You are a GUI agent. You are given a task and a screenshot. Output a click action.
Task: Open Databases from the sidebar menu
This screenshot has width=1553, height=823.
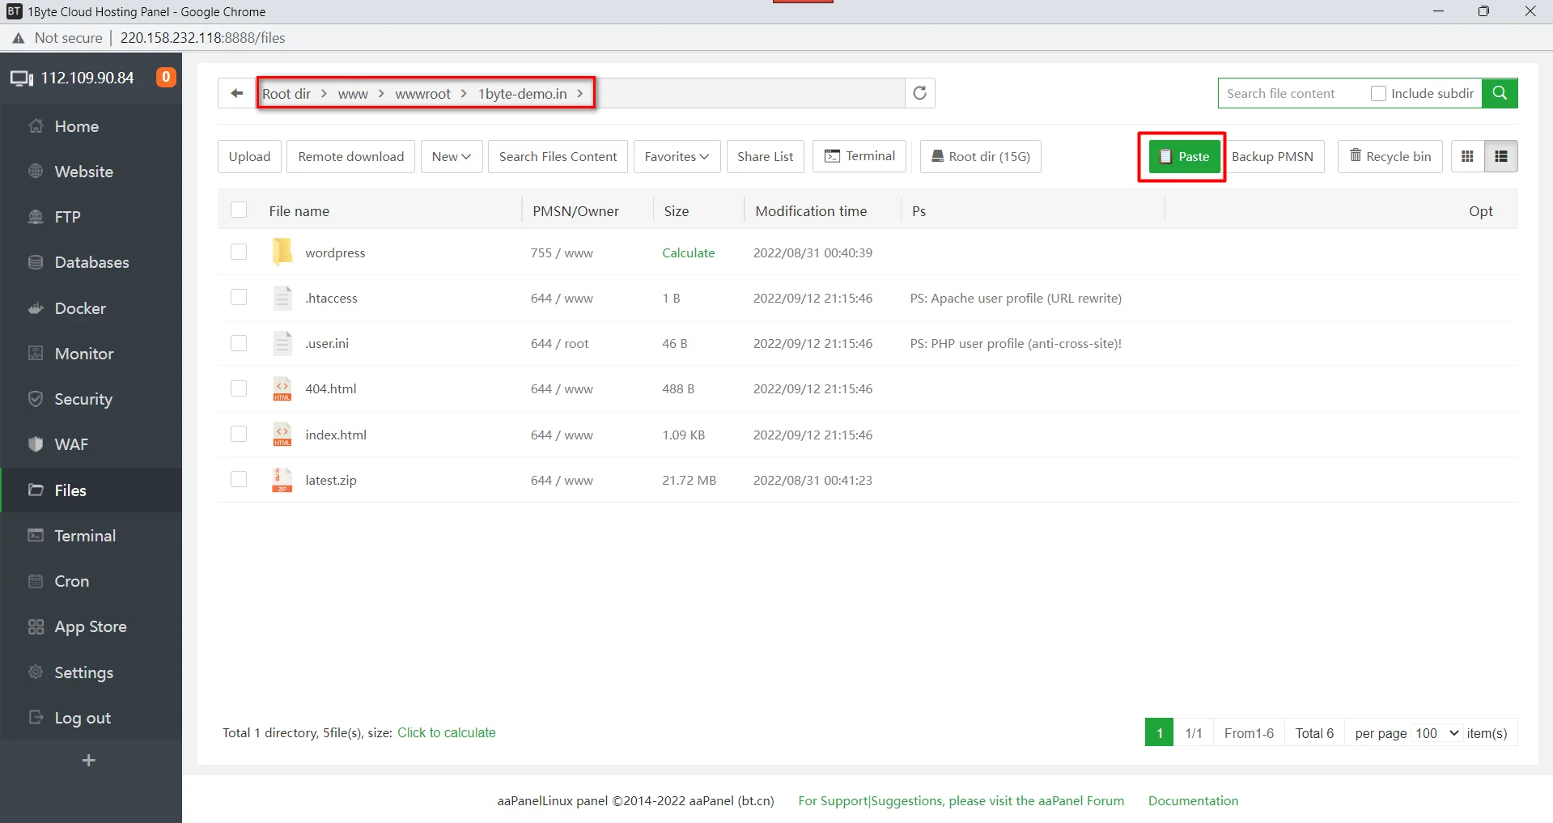point(91,262)
